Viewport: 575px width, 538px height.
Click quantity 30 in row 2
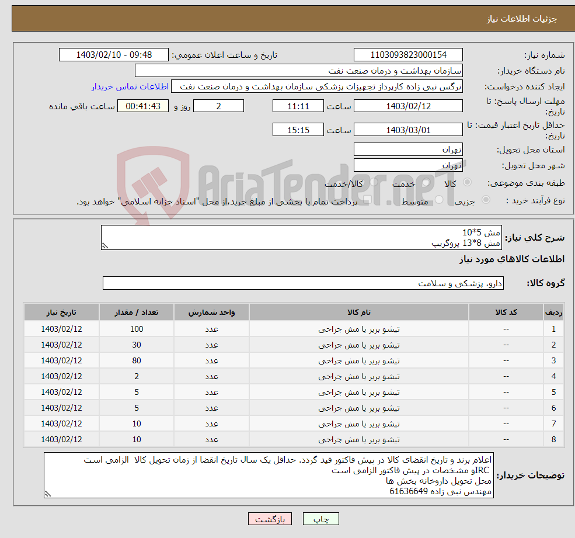(137, 345)
